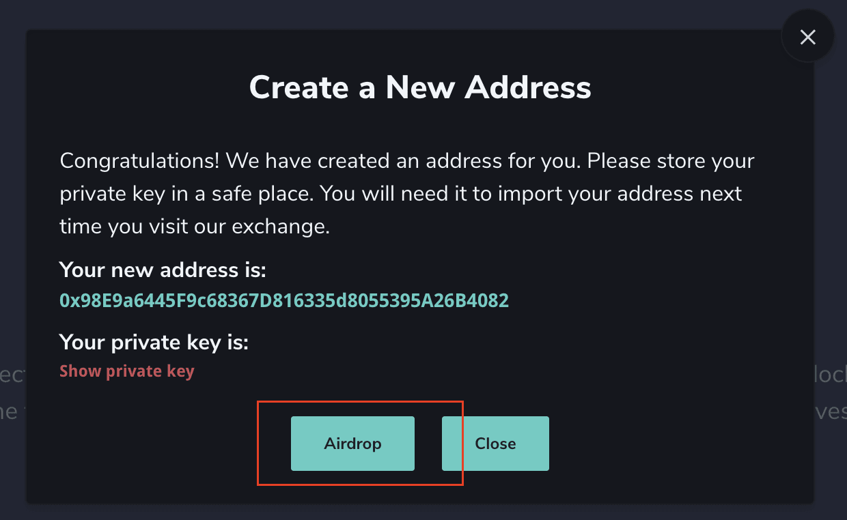Select the X icon at top-right corner
The height and width of the screenshot is (520, 847).
[x=807, y=37]
